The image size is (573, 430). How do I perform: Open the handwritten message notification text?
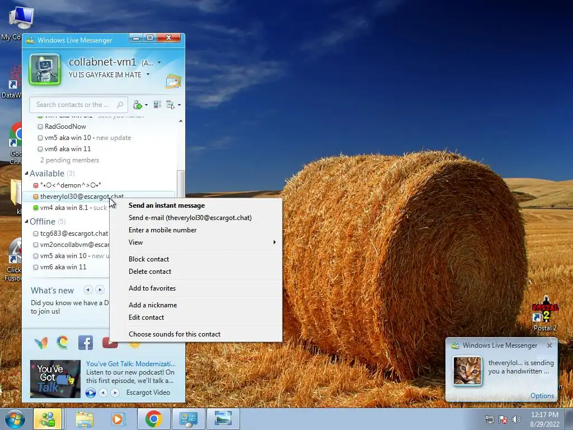tap(521, 367)
